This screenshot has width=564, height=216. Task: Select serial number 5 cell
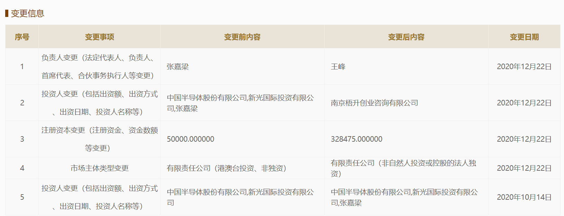(x=22, y=197)
